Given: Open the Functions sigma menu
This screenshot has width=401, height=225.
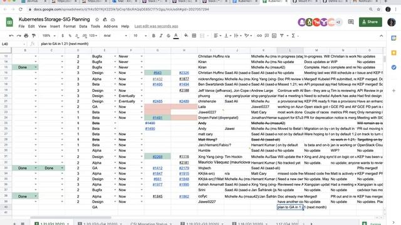Looking at the screenshot, I should 293,36.
